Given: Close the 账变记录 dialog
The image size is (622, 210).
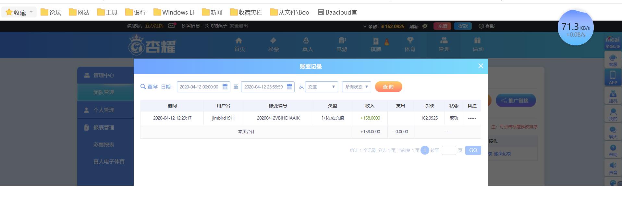Looking at the screenshot, I should point(481,66).
